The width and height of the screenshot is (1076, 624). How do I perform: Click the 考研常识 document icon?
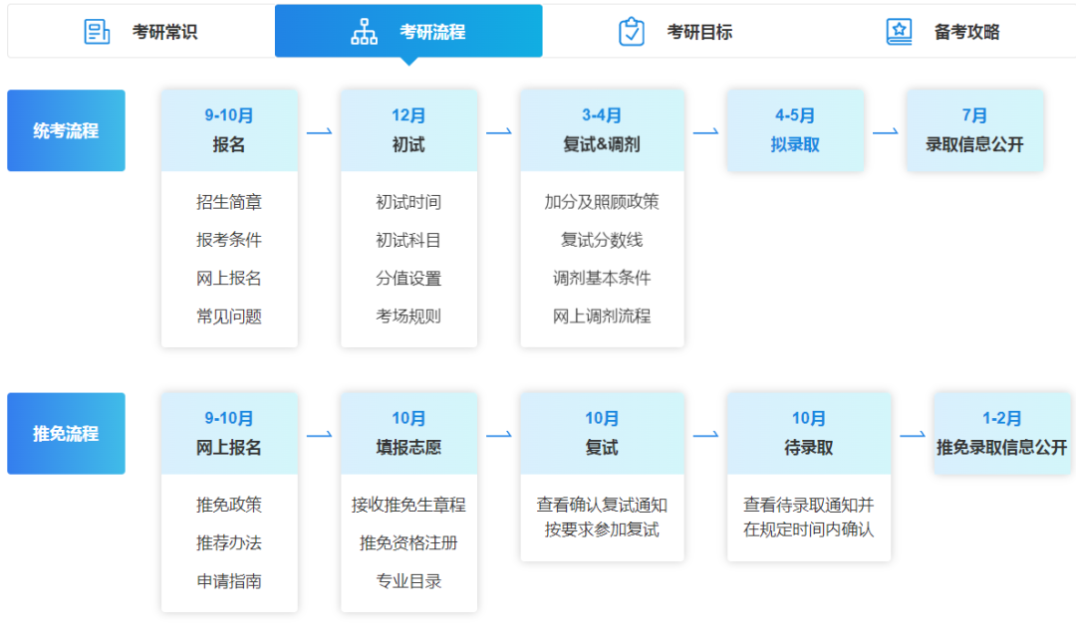point(97,31)
